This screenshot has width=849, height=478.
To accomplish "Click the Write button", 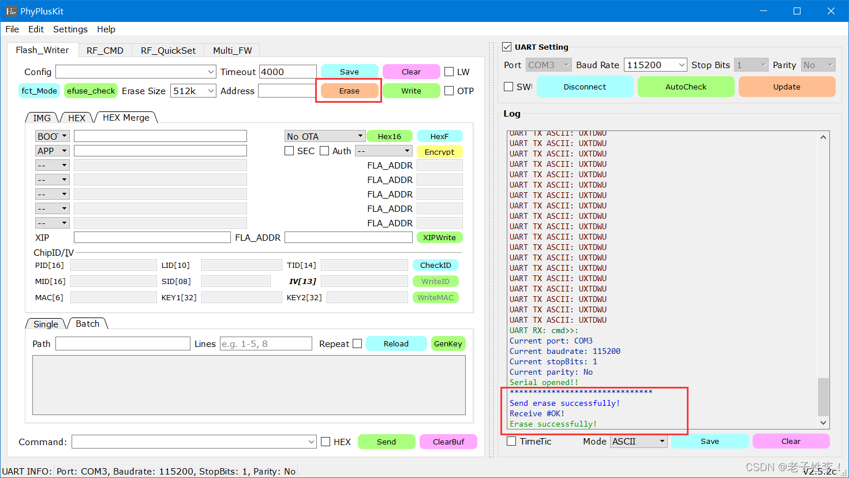I will tap(411, 91).
